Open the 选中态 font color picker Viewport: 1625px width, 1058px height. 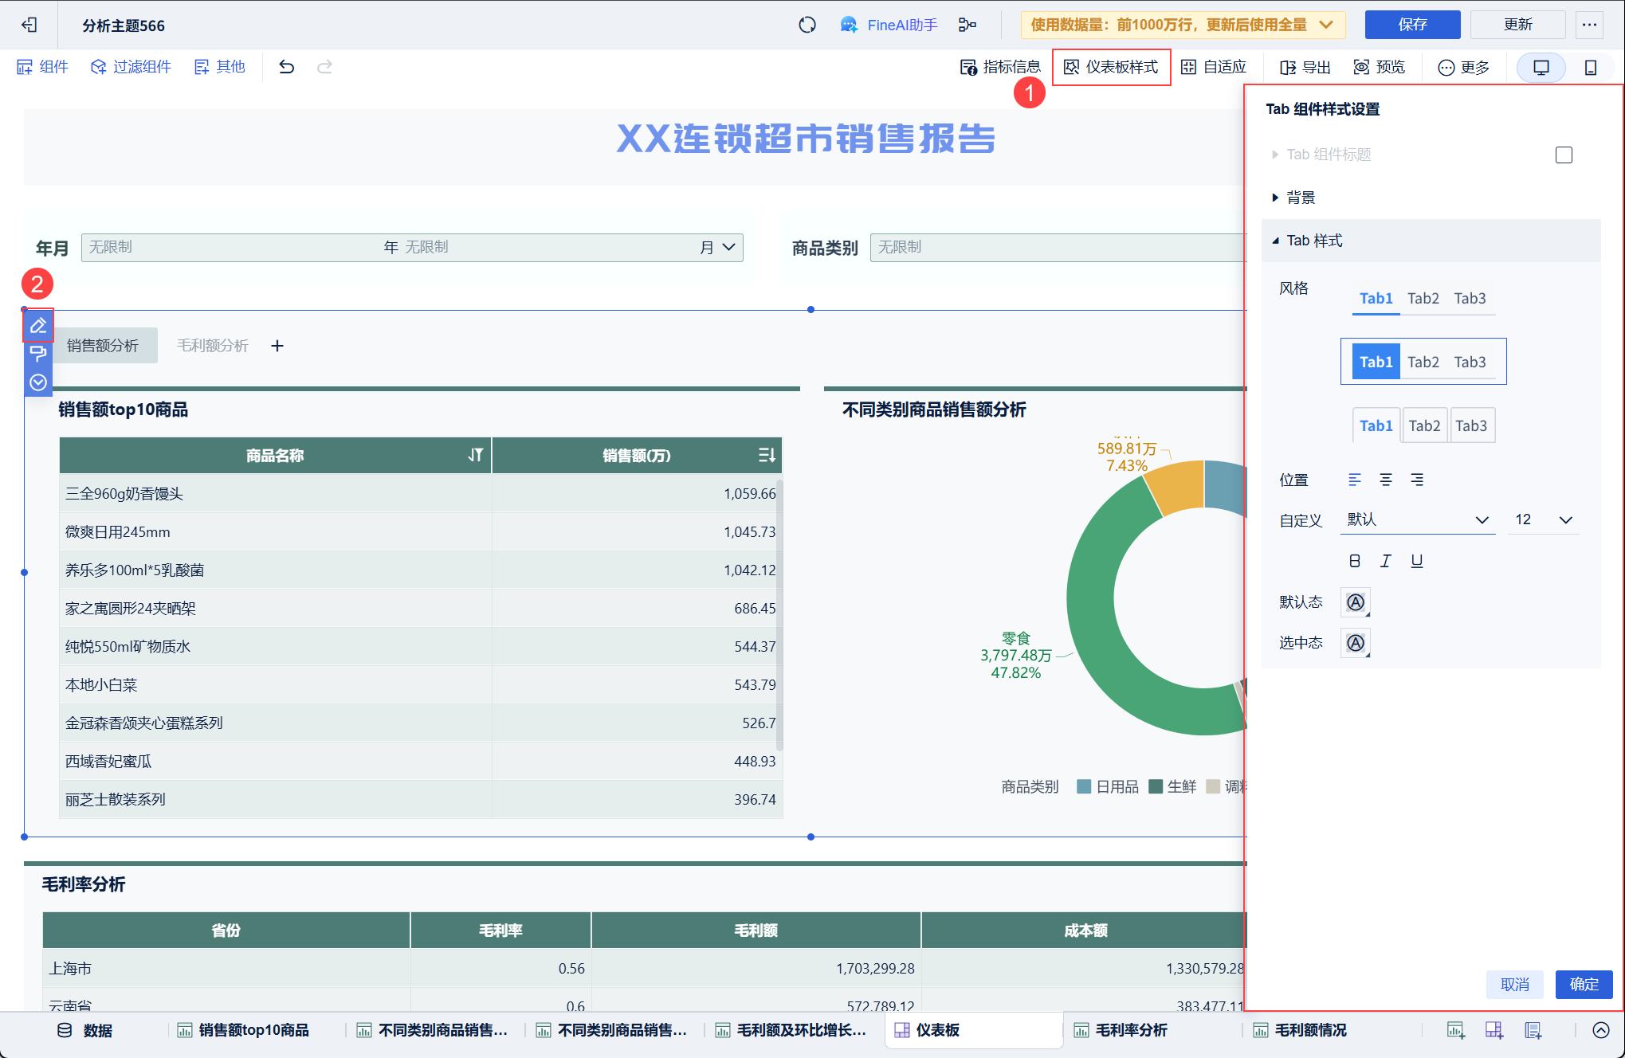[x=1355, y=643]
